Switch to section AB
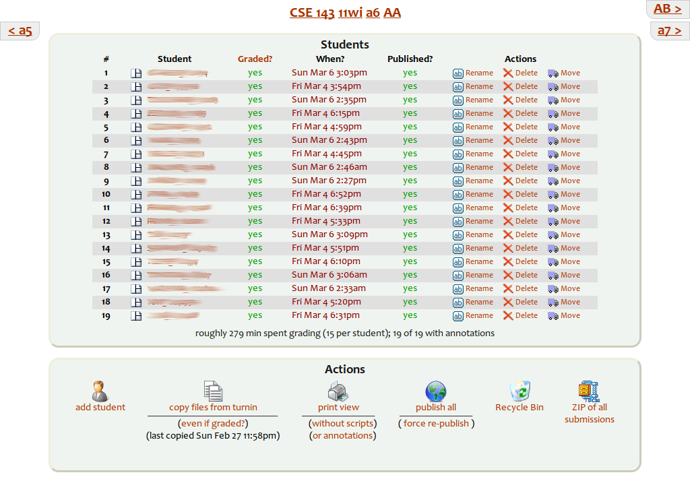The image size is (690, 479). 667,9
